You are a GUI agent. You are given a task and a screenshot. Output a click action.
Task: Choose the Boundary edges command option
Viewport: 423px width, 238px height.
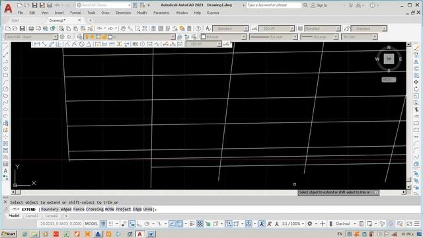click(x=56, y=209)
